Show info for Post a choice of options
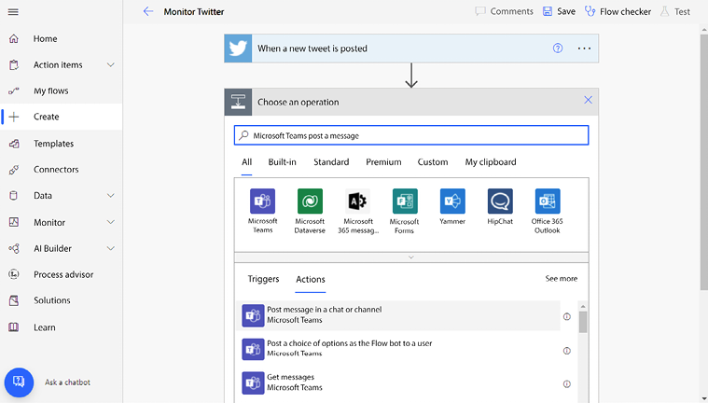Viewport: 708px width, 403px height. [566, 351]
